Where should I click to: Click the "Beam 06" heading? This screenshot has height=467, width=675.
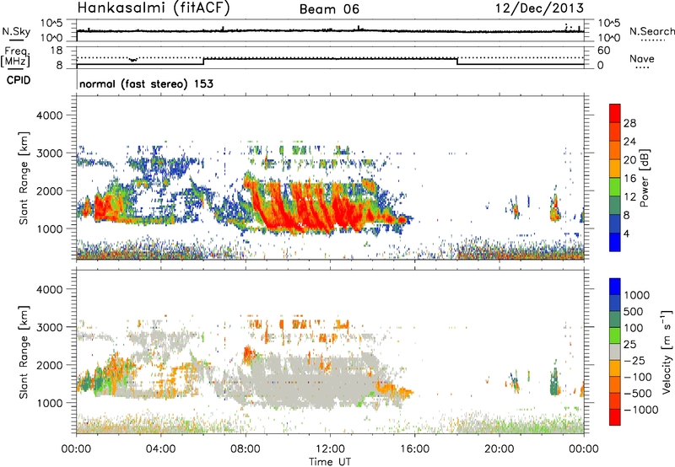tap(329, 9)
